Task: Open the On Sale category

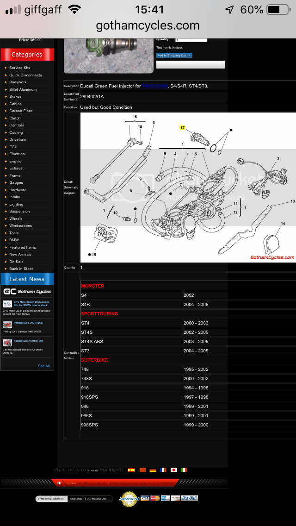Action: pos(17,262)
